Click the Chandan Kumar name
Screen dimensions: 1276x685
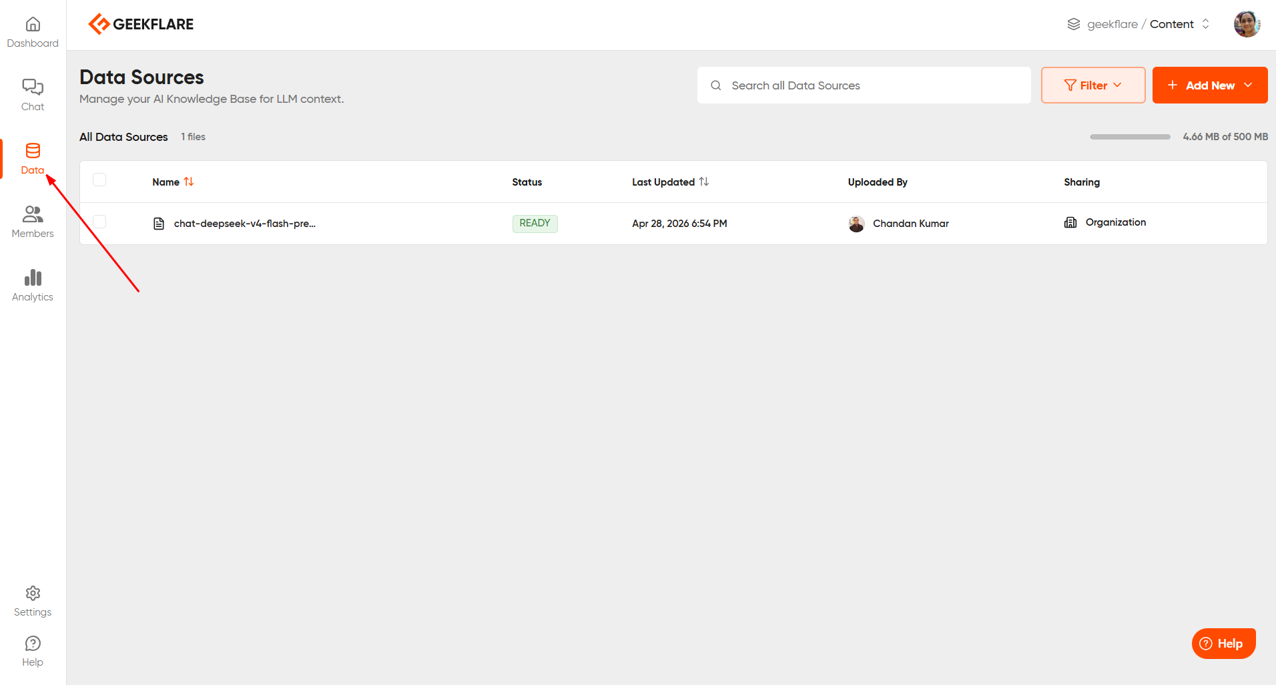(x=911, y=224)
